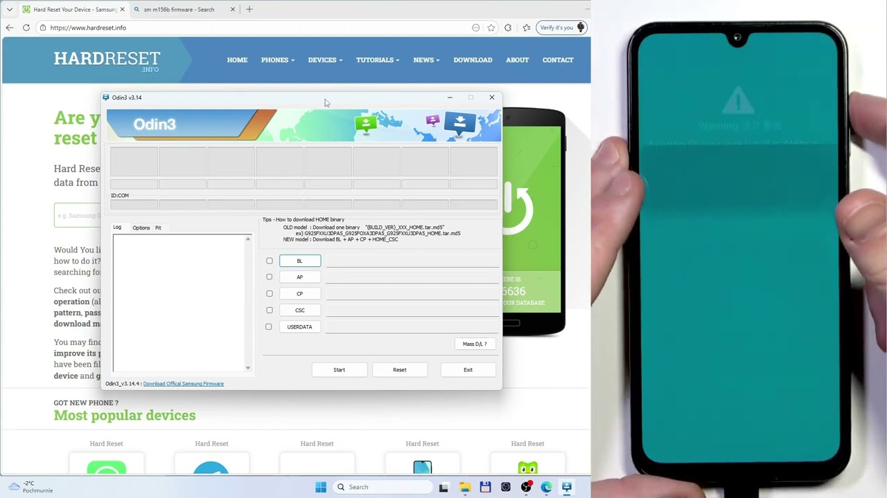
Task: Refresh the current web page
Action: (x=26, y=28)
